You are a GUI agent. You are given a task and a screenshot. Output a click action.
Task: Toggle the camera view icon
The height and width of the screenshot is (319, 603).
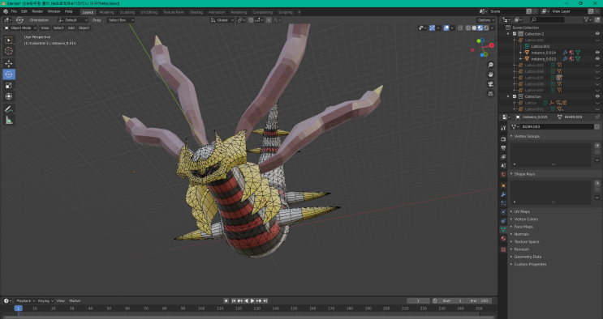pyautogui.click(x=490, y=84)
